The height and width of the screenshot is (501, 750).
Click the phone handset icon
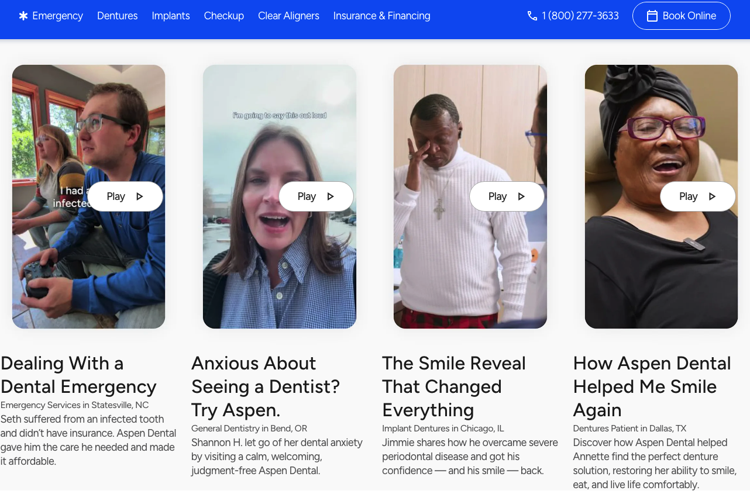click(532, 16)
